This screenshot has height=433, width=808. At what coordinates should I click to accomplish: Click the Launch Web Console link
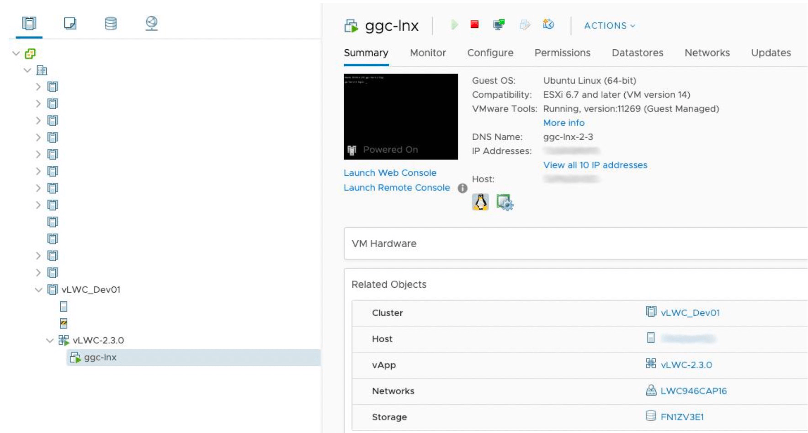pos(390,173)
